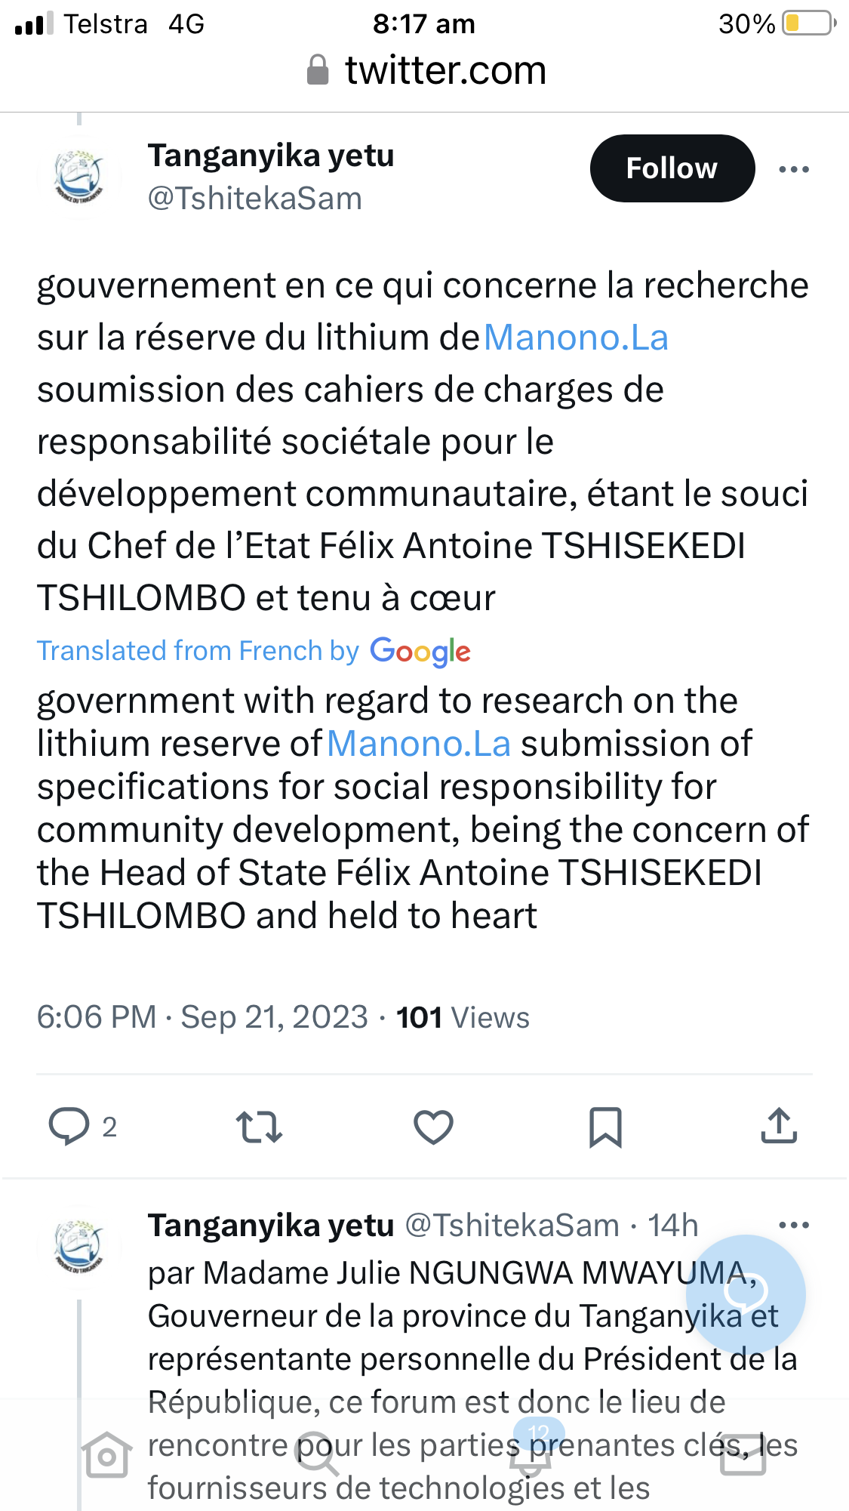The width and height of the screenshot is (849, 1511).
Task: Bookmark this tweet
Action: pos(605,1127)
